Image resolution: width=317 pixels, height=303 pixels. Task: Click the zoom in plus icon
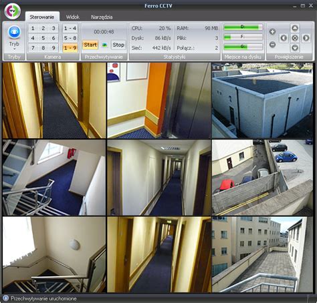272,31
